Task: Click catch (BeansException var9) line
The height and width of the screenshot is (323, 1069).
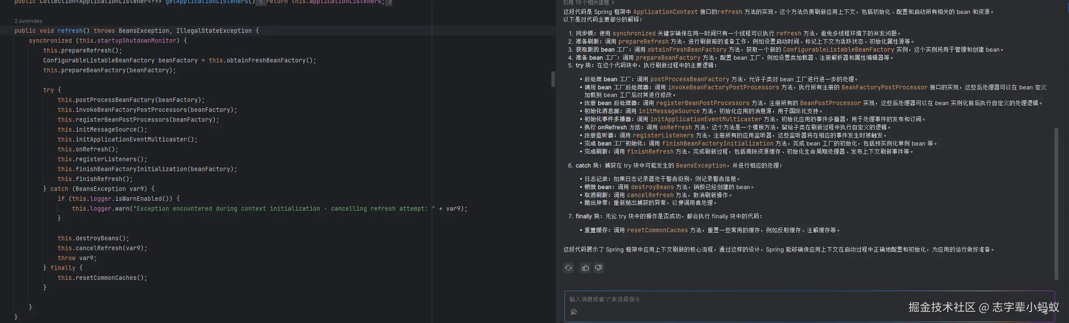Action: [x=99, y=189]
